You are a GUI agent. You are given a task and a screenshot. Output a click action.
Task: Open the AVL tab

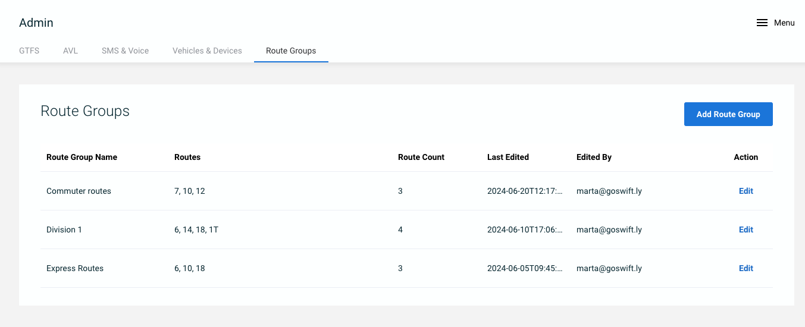coord(70,51)
